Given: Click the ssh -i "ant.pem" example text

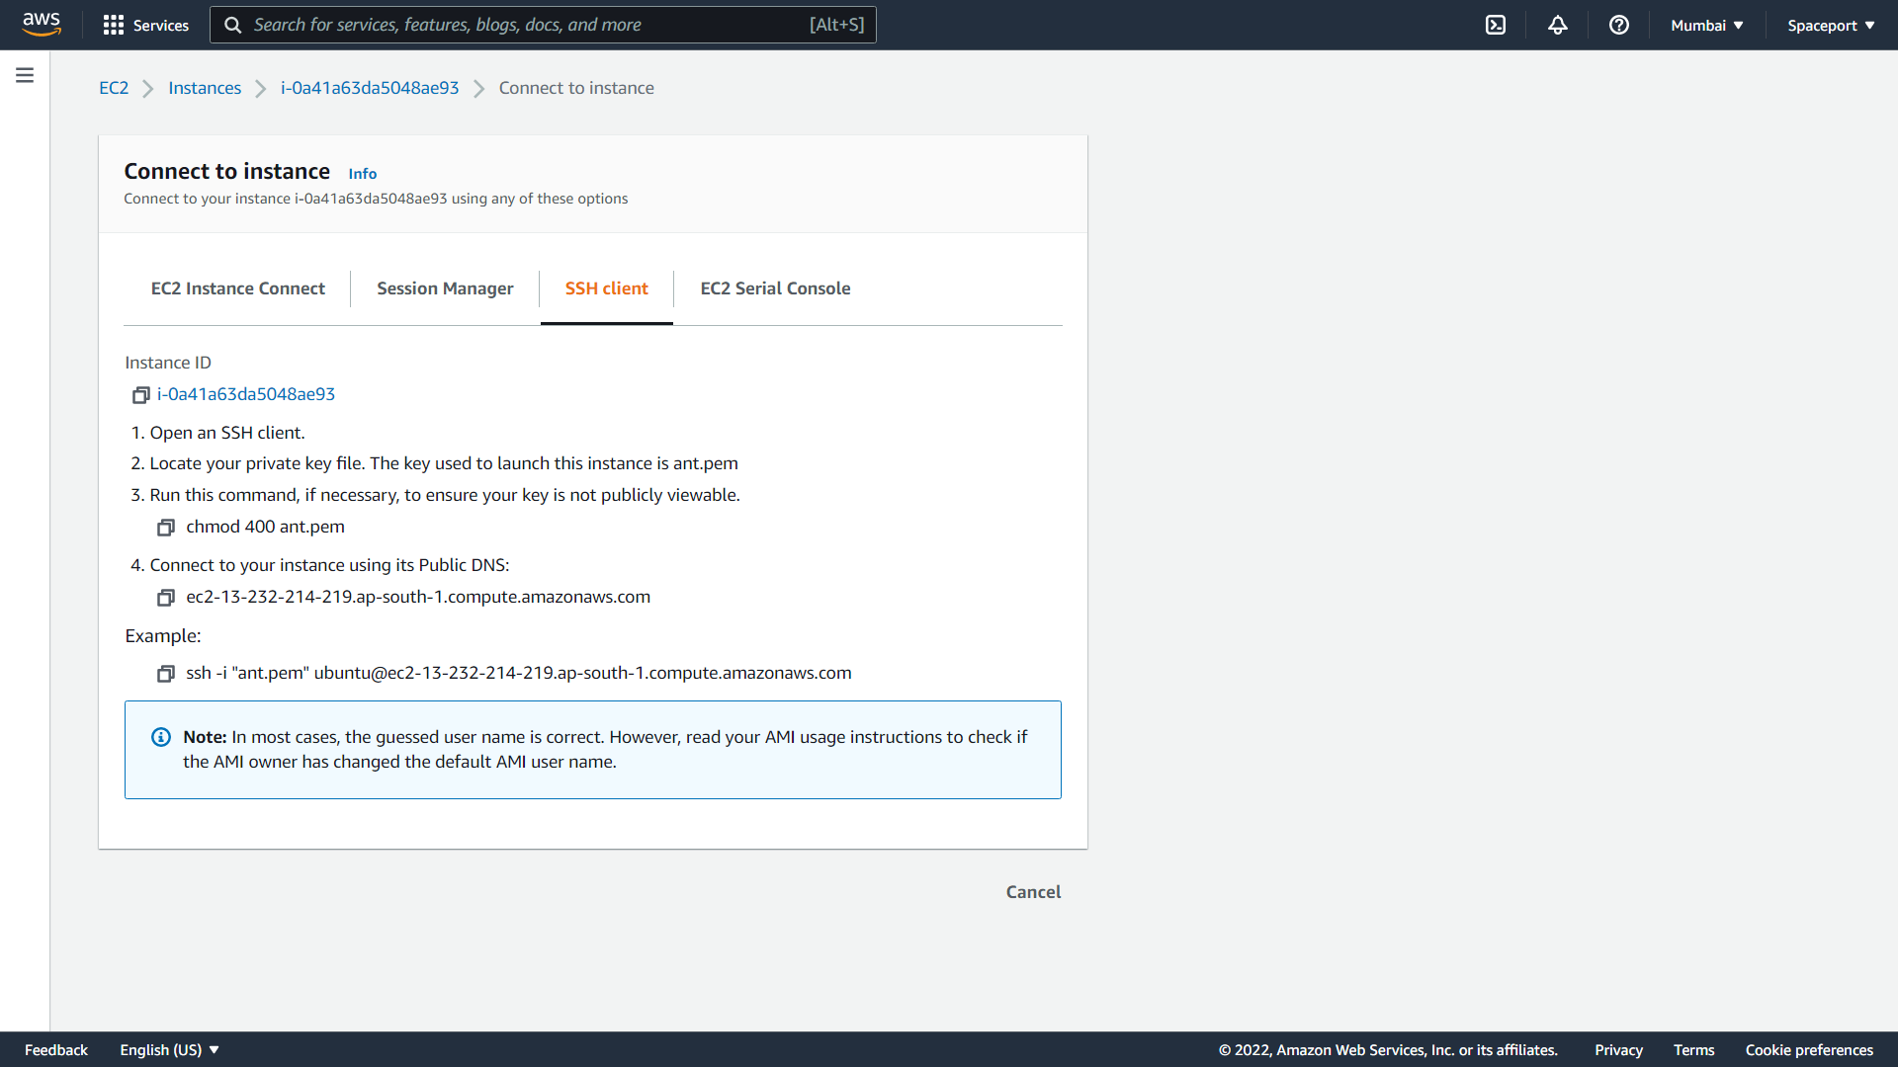Looking at the screenshot, I should coord(519,673).
